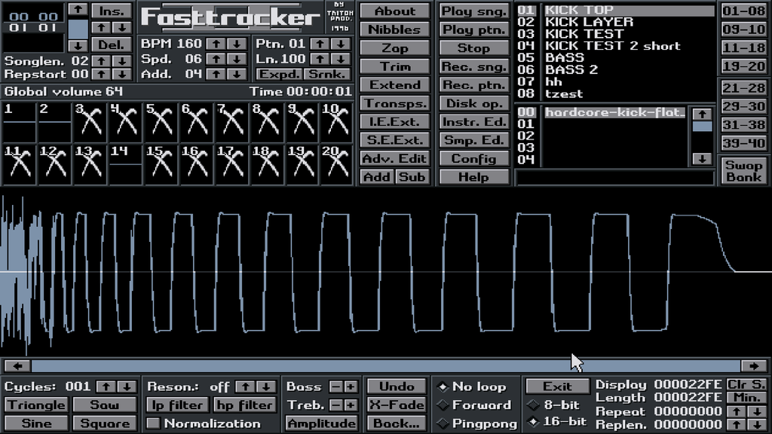Decrease the Spd. value with the down arrow
This screenshot has width=772, height=434.
click(237, 60)
